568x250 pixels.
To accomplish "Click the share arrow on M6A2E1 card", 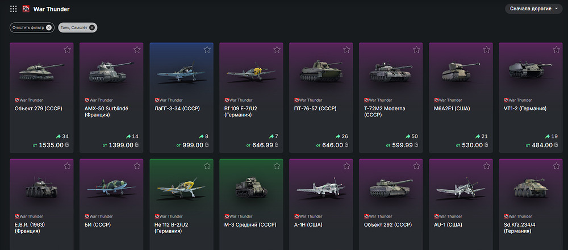I will click(x=477, y=136).
